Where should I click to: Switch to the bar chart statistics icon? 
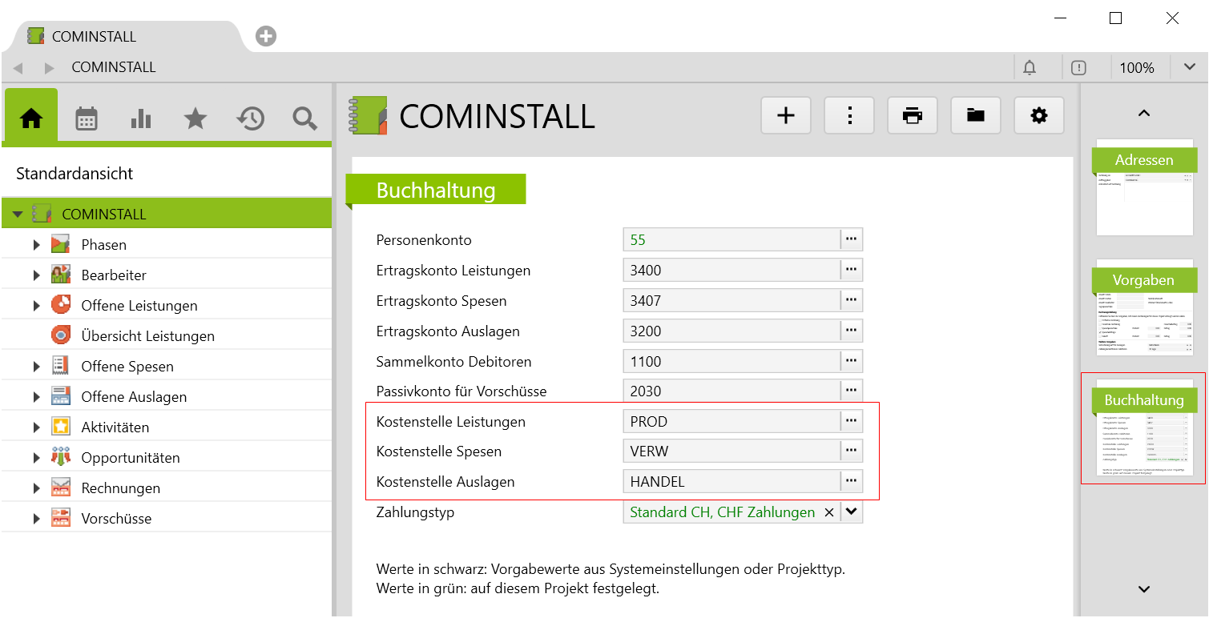click(141, 119)
